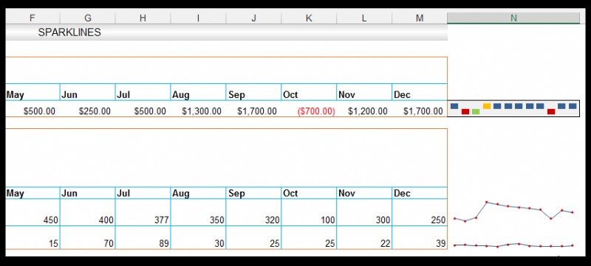The image size is (591, 266).
Task: Select column I header
Action: (x=198, y=18)
